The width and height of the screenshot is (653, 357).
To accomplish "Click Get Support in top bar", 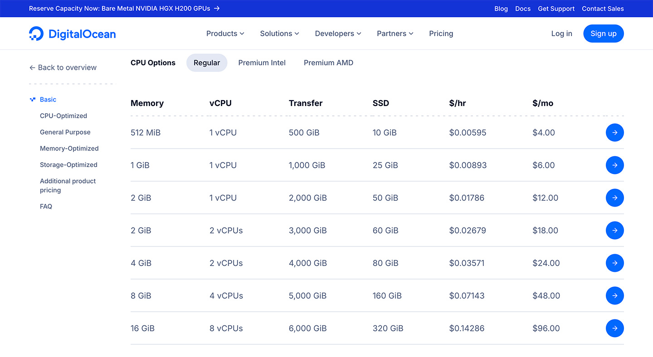I will 556,9.
